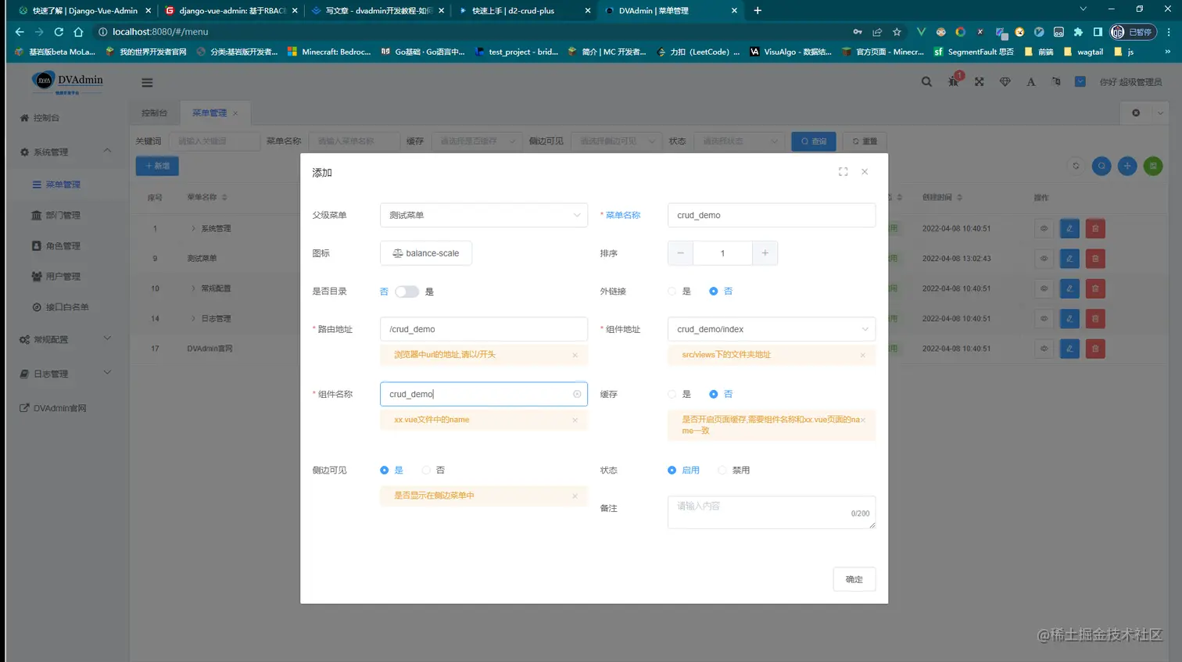Enable 缓存 by selecting the 是 radio
Image resolution: width=1182 pixels, height=662 pixels.
tap(673, 393)
